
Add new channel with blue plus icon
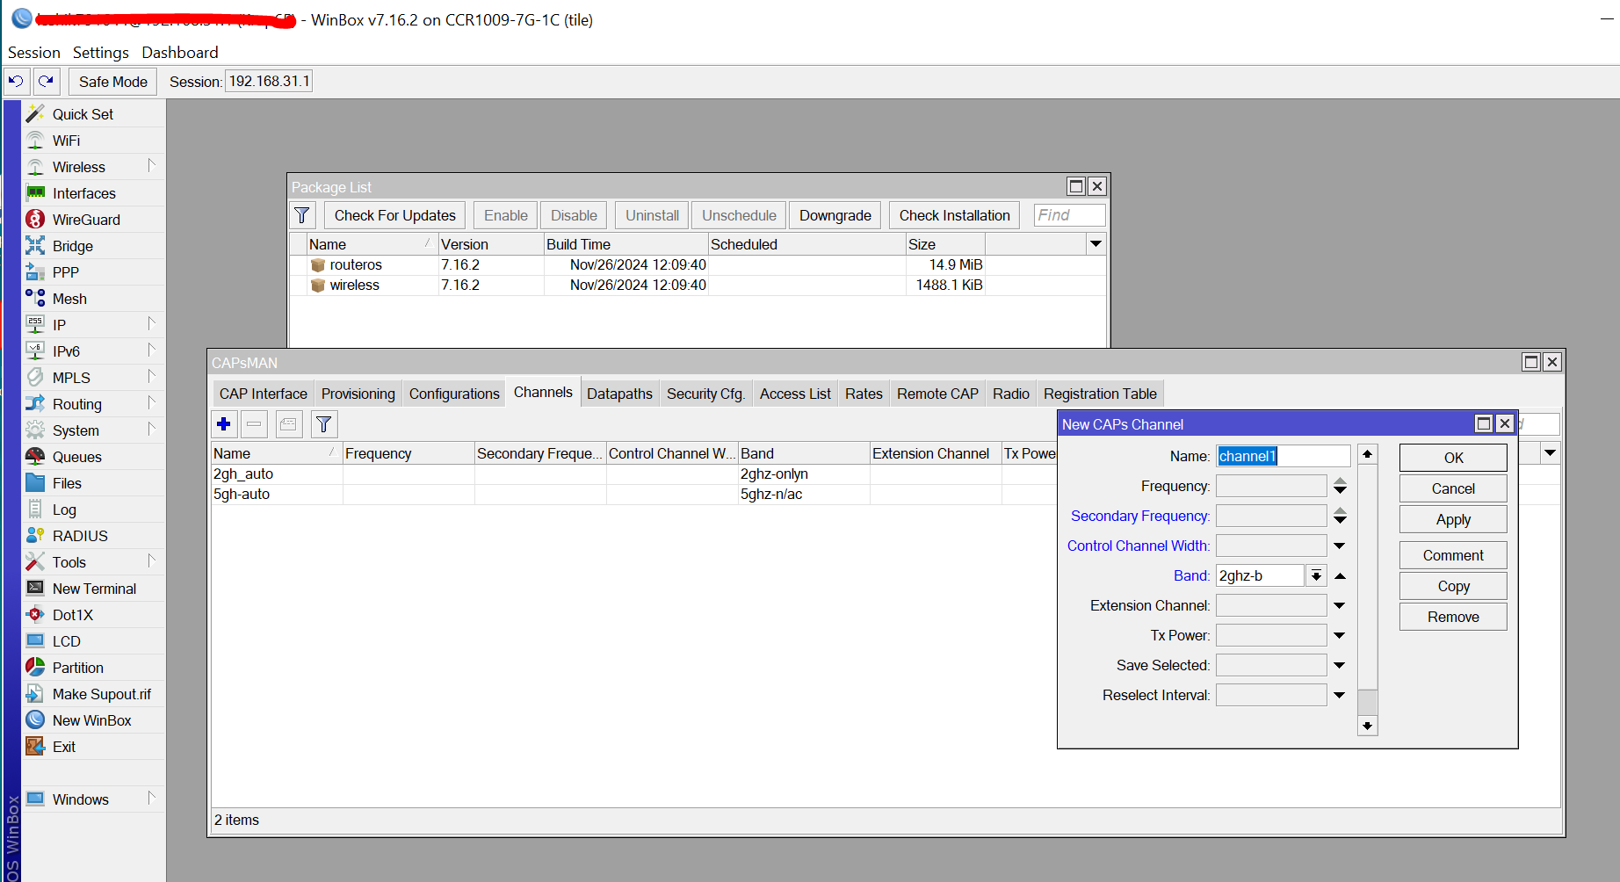pyautogui.click(x=224, y=424)
